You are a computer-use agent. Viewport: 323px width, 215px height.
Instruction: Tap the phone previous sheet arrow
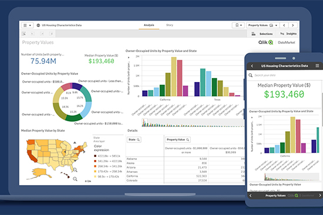[251, 196]
